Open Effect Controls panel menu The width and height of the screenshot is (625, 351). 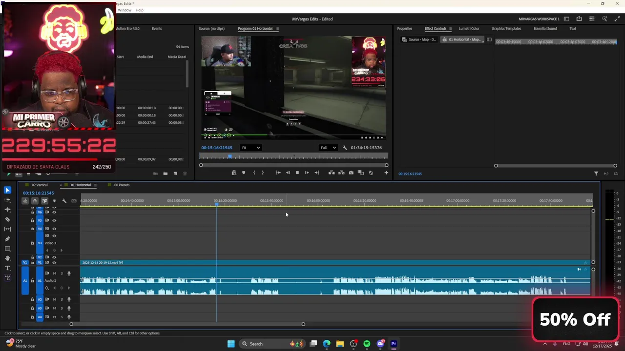pyautogui.click(x=450, y=29)
